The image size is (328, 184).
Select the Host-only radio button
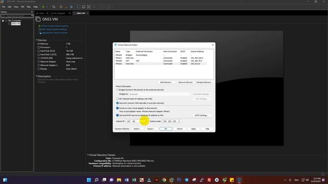pos(117,103)
